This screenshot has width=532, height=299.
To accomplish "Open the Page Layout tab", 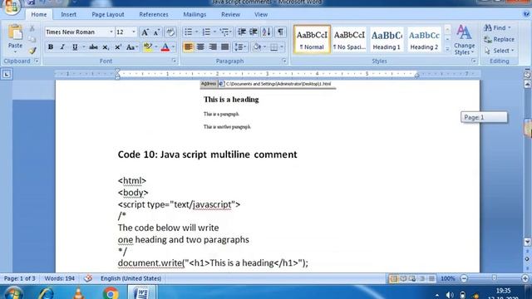I will pyautogui.click(x=108, y=15).
